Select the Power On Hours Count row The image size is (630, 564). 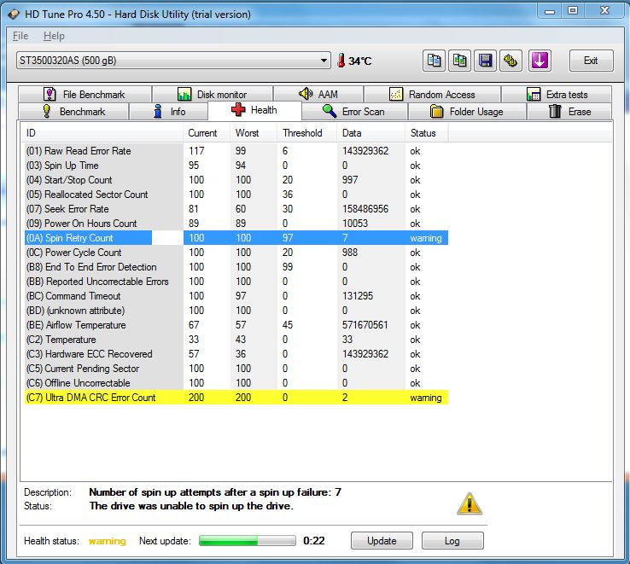coord(236,224)
